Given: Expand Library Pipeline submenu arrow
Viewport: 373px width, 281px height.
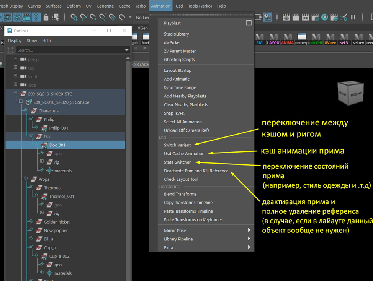Looking at the screenshot, I should click(249, 239).
